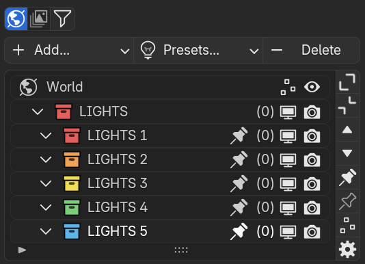Open the Add... dropdown
Screen dimensions: 365x264
69,50
